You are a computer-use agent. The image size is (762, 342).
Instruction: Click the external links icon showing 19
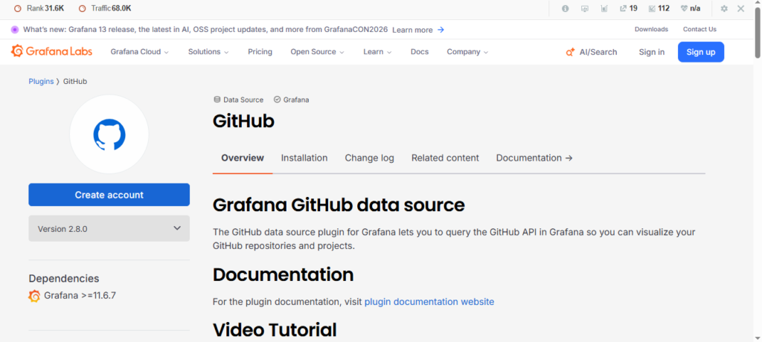(623, 9)
